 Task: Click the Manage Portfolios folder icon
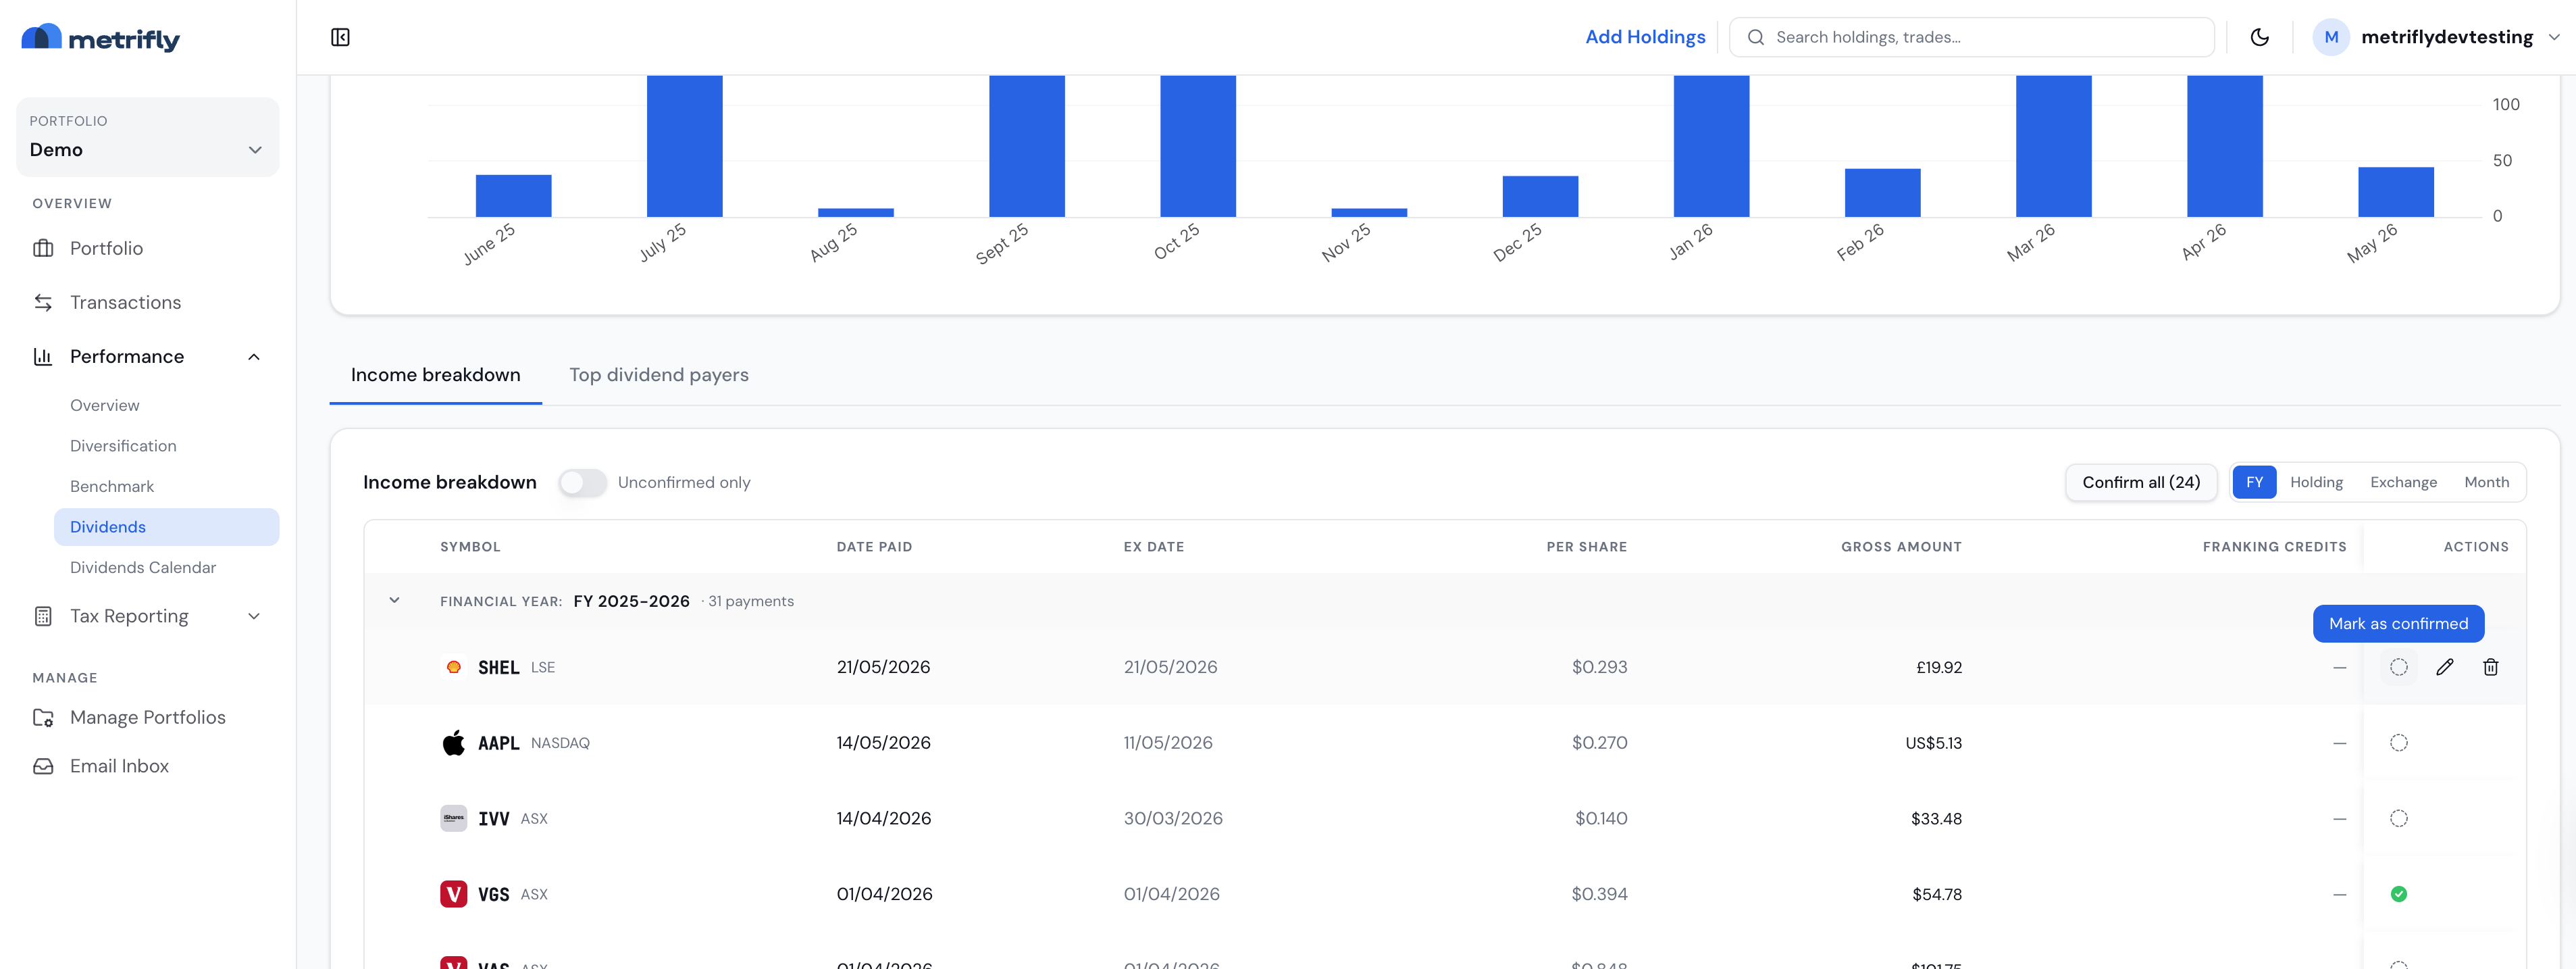pyautogui.click(x=43, y=717)
